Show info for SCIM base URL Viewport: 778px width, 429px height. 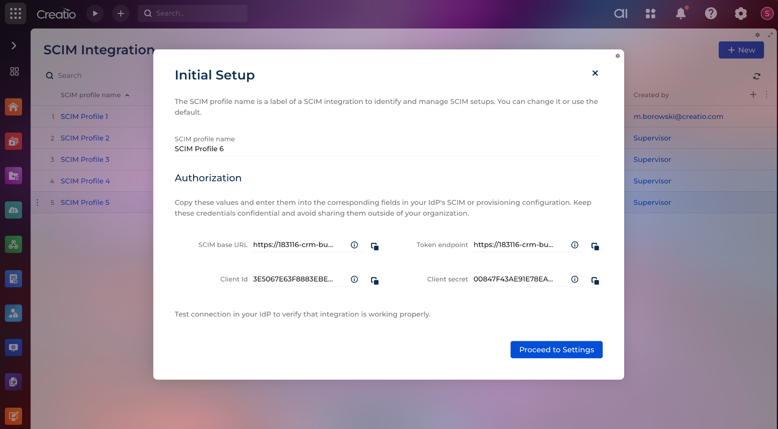pyautogui.click(x=354, y=245)
